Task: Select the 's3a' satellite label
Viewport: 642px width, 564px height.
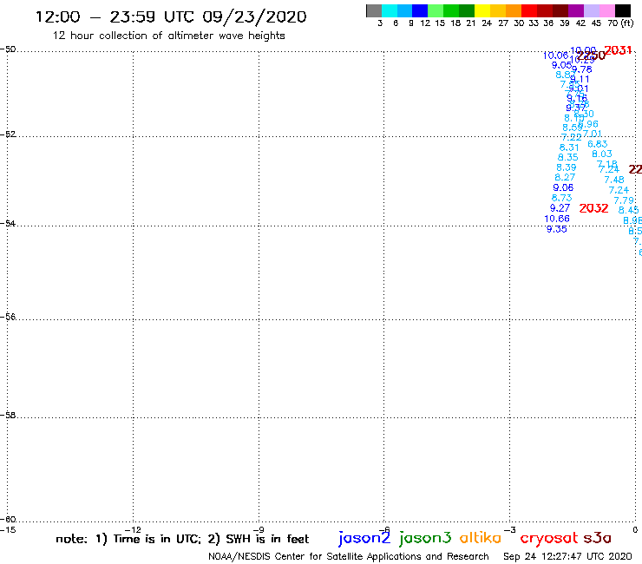Action: click(x=598, y=538)
